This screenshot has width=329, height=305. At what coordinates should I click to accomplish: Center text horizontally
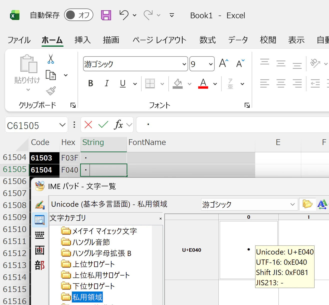[281, 83]
